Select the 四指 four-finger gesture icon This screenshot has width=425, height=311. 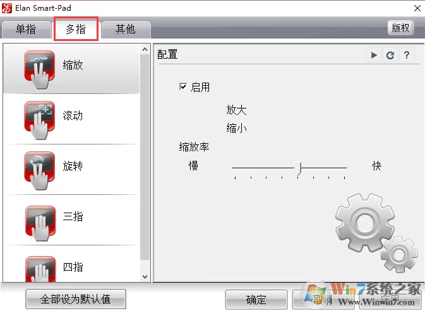(40, 269)
